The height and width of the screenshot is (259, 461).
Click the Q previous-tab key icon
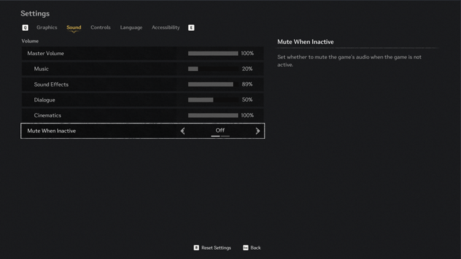pos(25,28)
